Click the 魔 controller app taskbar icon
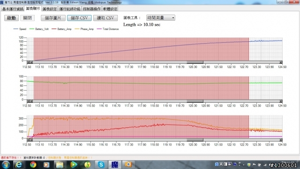The image size is (300, 169). point(115,165)
